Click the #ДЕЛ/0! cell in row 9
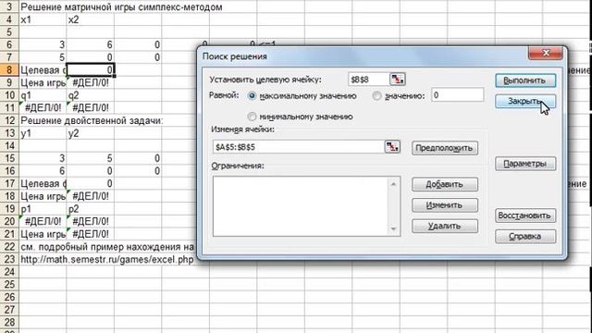Viewport: 592px width, 333px height. [91, 82]
